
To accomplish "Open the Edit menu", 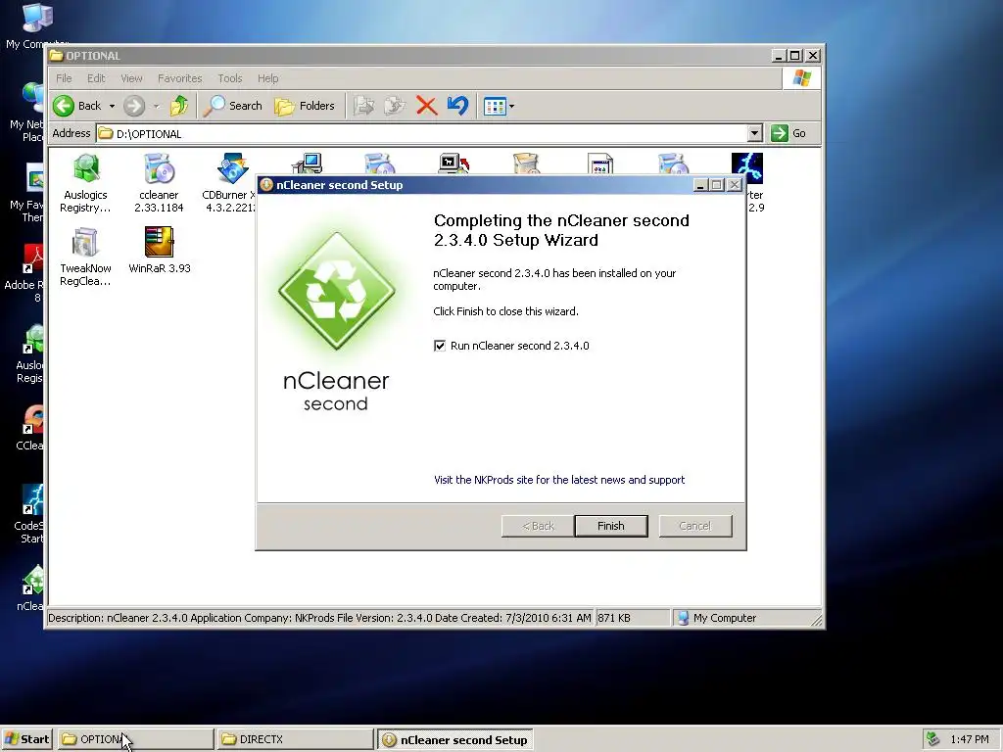I will click(x=96, y=78).
